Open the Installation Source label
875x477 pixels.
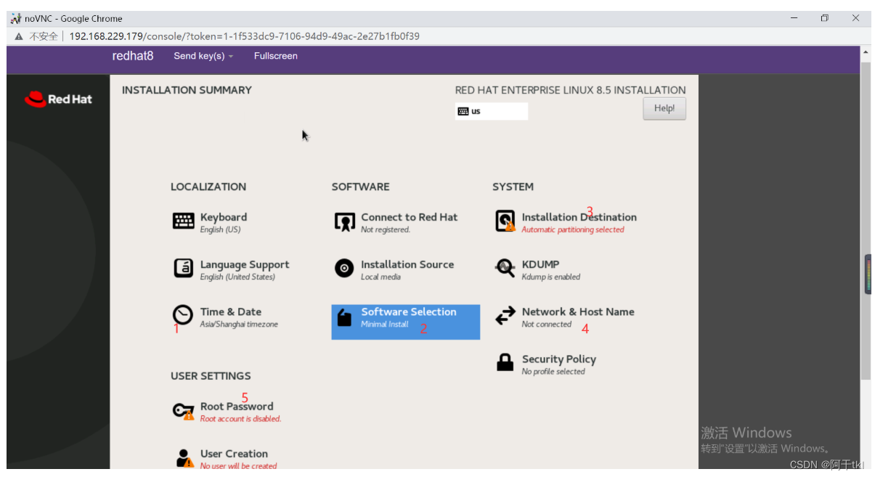[407, 264]
